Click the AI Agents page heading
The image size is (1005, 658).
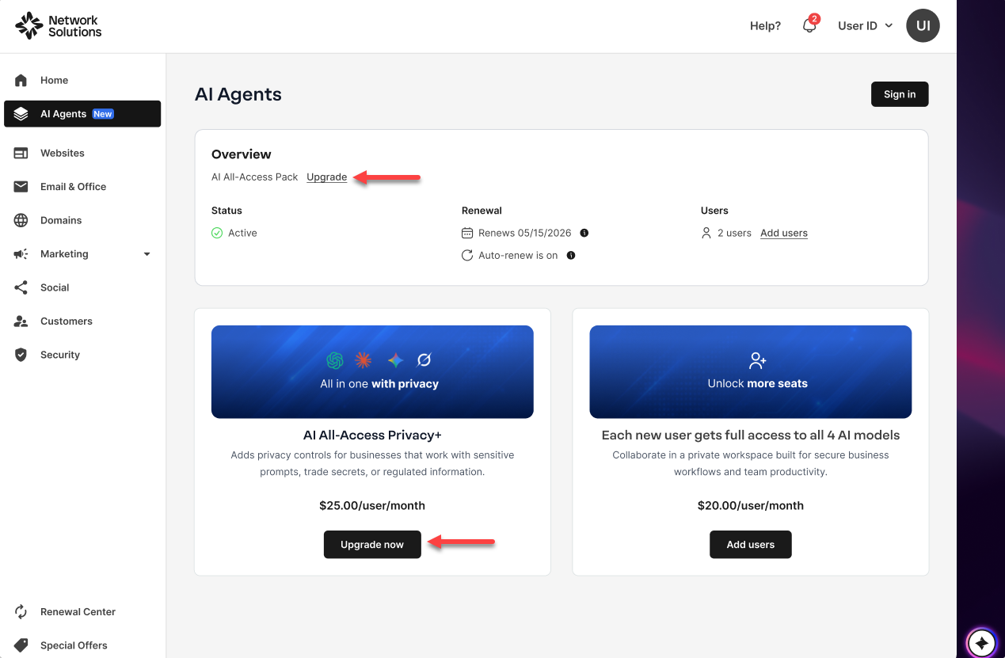[238, 94]
